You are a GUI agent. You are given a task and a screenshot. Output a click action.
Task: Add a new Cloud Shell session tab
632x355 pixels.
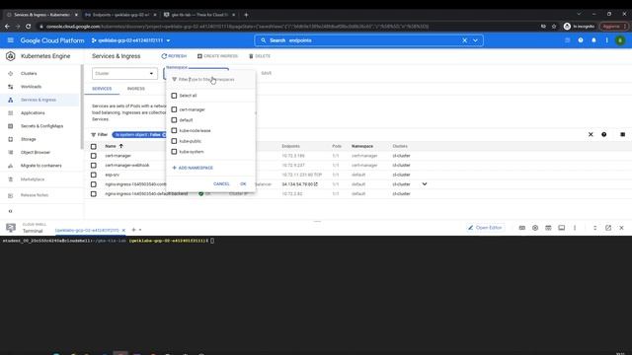coord(134,230)
